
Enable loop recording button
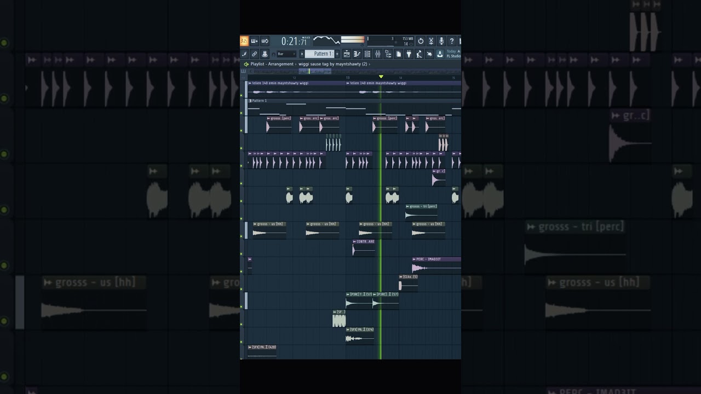pyautogui.click(x=265, y=41)
